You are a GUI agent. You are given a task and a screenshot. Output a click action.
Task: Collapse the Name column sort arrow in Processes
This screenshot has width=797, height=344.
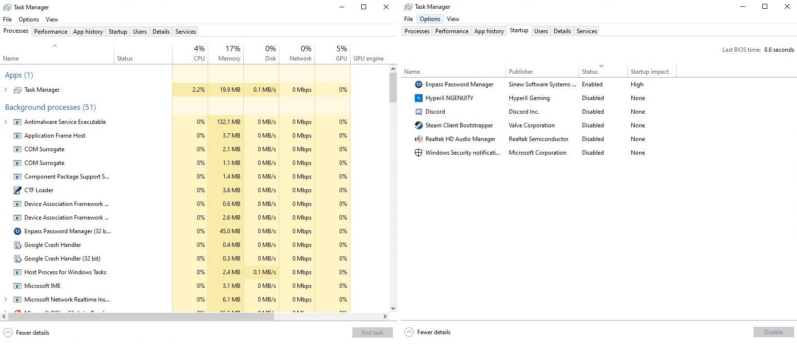tap(55, 46)
